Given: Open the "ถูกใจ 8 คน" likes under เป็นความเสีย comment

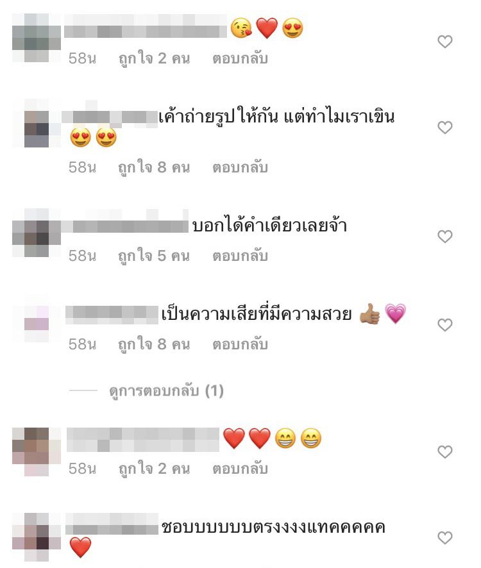Looking at the screenshot, I should coord(154,344).
